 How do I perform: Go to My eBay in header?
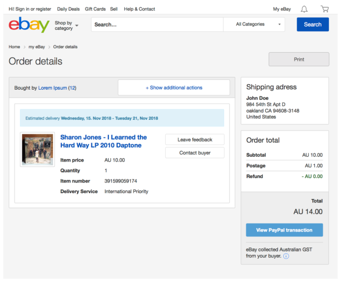coord(282,9)
